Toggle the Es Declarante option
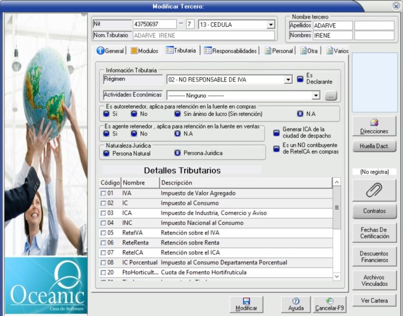 point(300,79)
